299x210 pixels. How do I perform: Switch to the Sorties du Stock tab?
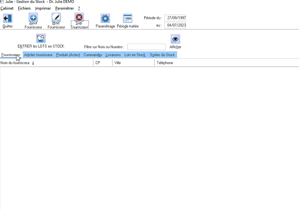coord(162,55)
